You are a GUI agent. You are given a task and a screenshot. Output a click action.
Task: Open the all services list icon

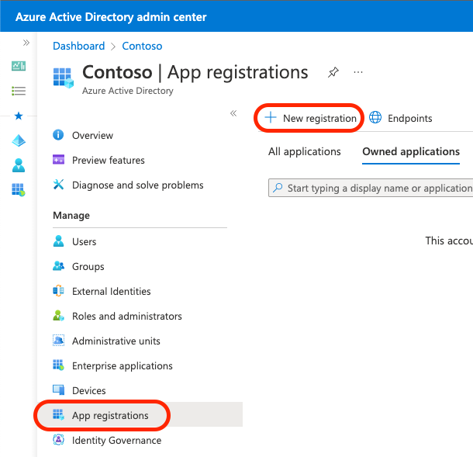tap(19, 91)
